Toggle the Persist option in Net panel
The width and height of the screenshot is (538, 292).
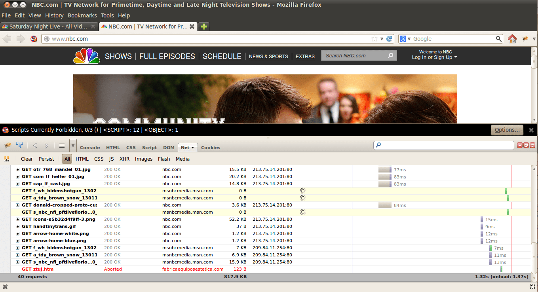[x=46, y=159]
